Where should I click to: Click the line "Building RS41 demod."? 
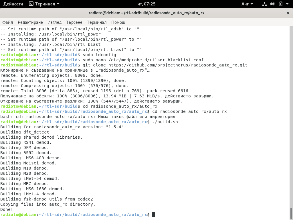pos(26,142)
